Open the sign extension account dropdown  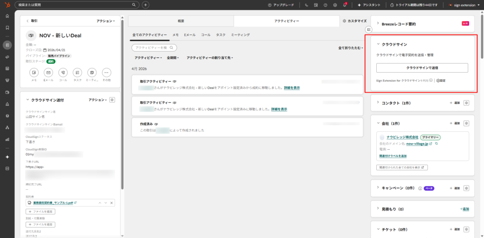[x=464, y=5]
